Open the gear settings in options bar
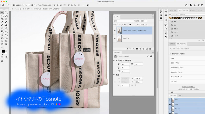 pos(88,5)
